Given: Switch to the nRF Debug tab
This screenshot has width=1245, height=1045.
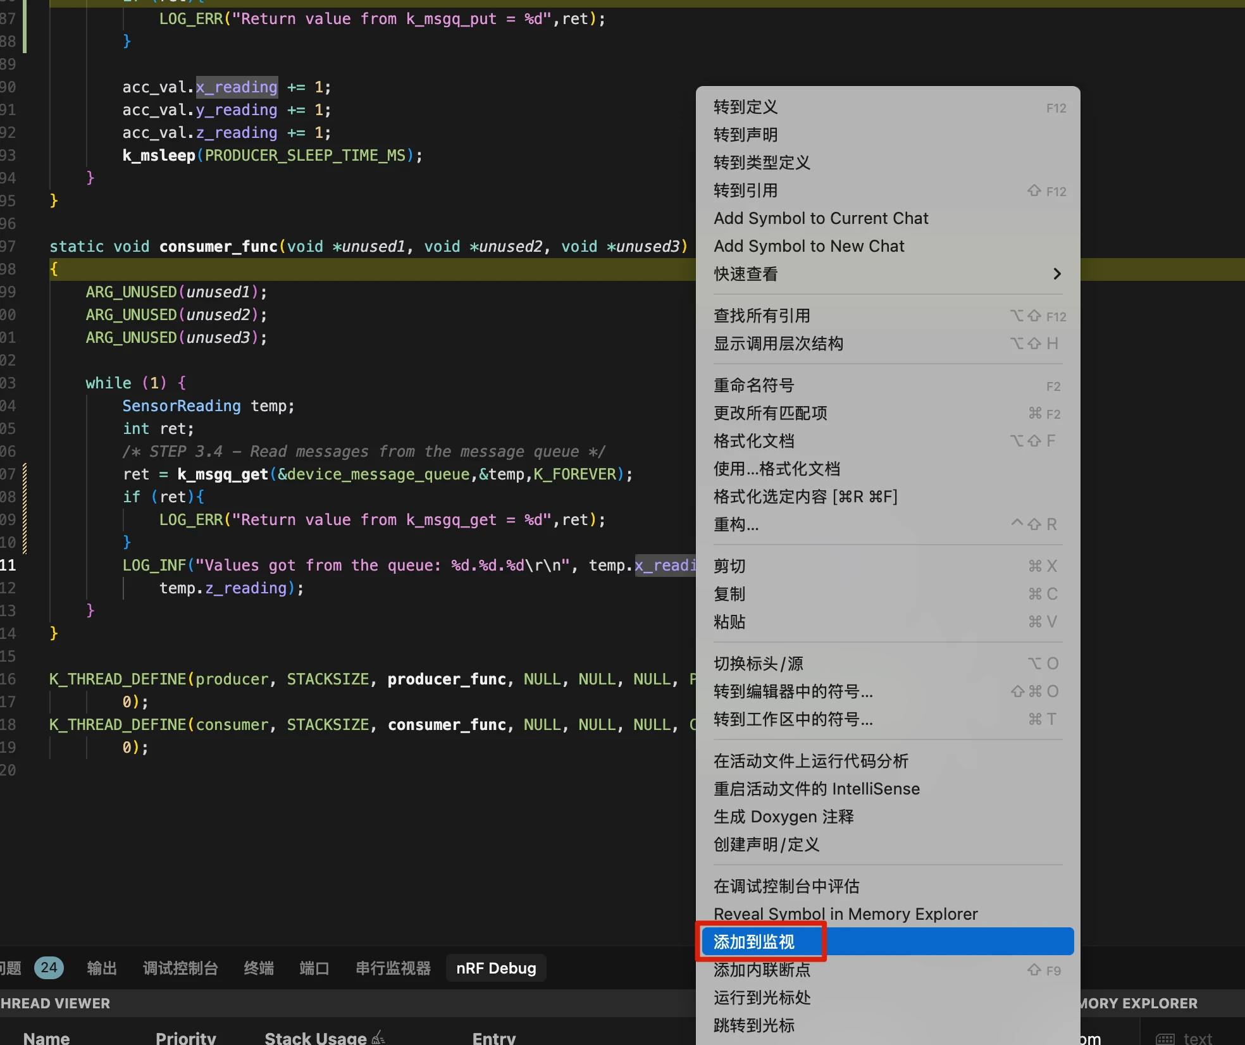Looking at the screenshot, I should point(496,968).
